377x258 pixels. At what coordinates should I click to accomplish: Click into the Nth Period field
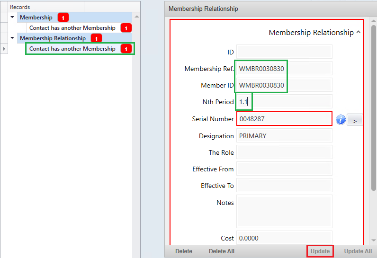coord(284,102)
